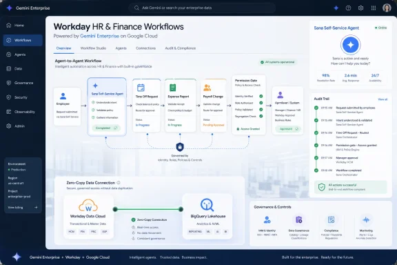The height and width of the screenshot is (265, 397).
Task: Click the 98% resolution rate stat
Action: pos(325,77)
